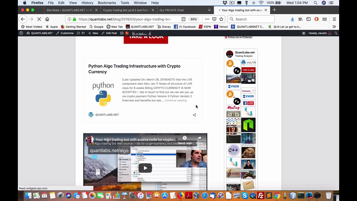Screen dimensions: 357x201
Task: Click the site info icon in address bar
Action: 69,19
